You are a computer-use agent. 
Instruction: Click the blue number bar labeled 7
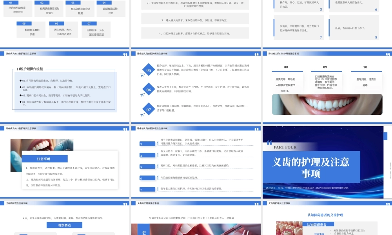click(x=147, y=190)
